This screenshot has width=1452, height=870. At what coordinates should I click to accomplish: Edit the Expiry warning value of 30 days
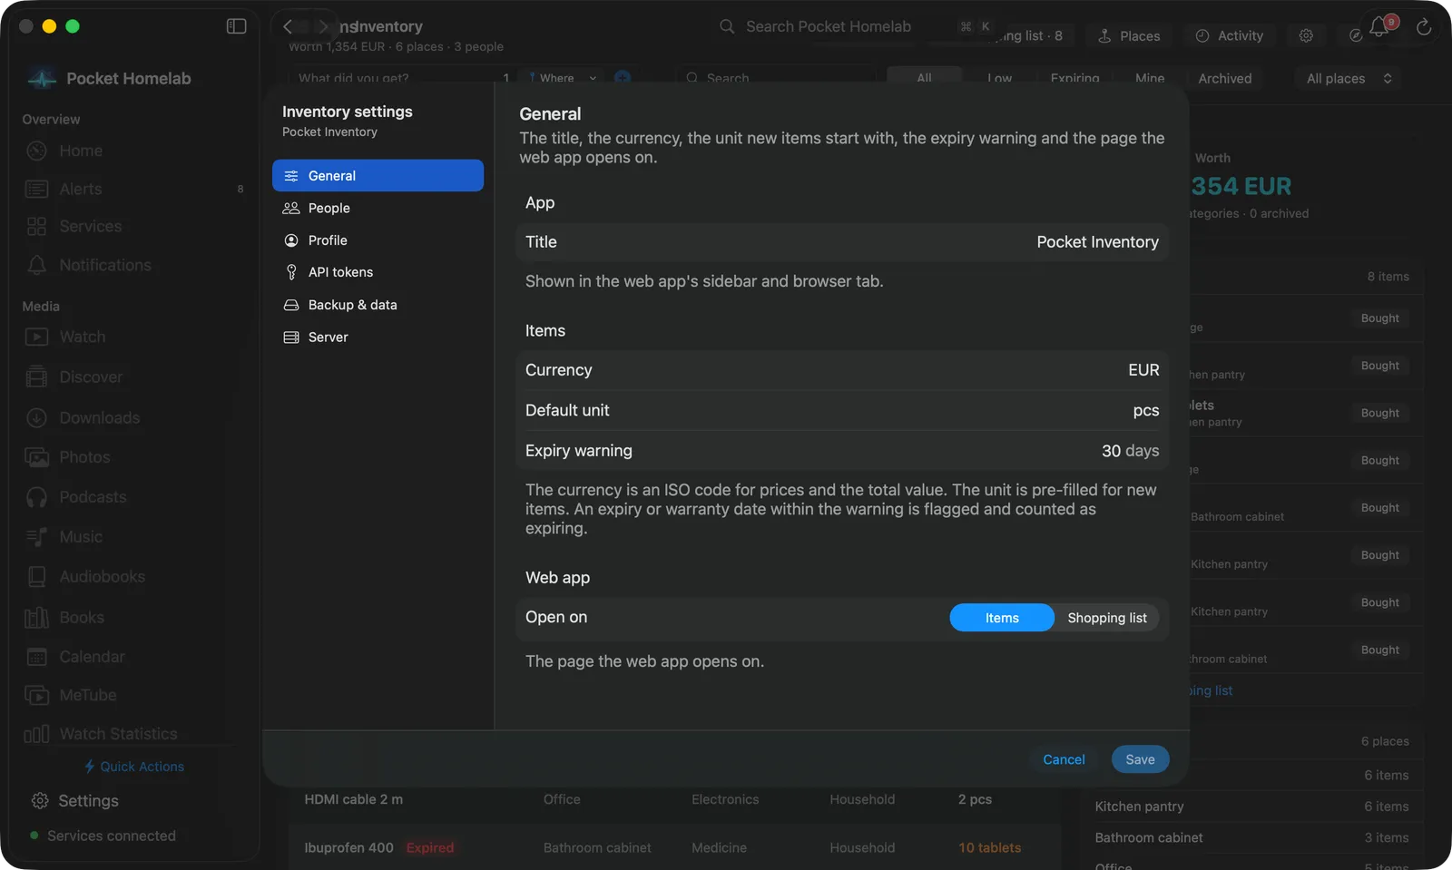(x=842, y=451)
